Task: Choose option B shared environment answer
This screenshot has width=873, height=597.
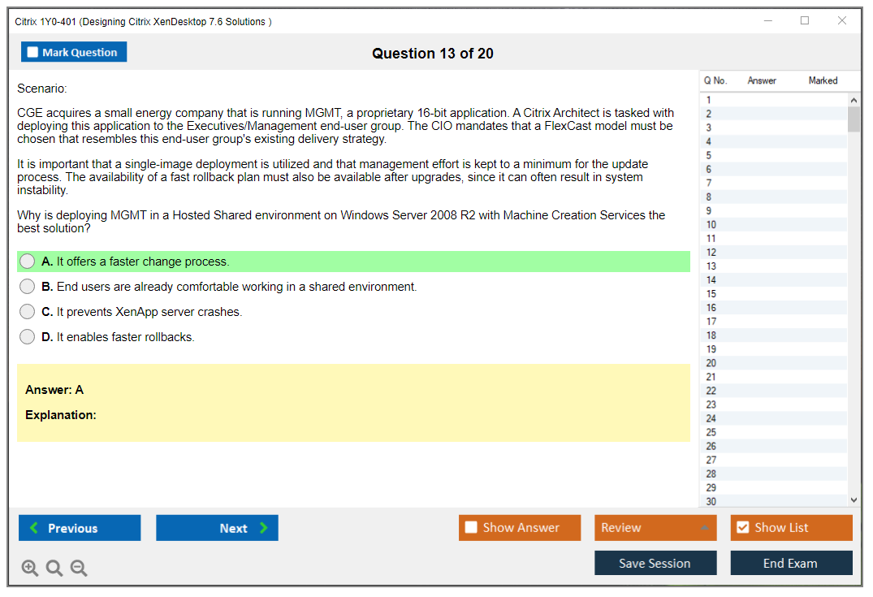Action: click(x=28, y=287)
